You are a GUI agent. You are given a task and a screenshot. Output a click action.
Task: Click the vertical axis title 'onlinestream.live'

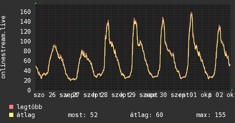coord(3,47)
